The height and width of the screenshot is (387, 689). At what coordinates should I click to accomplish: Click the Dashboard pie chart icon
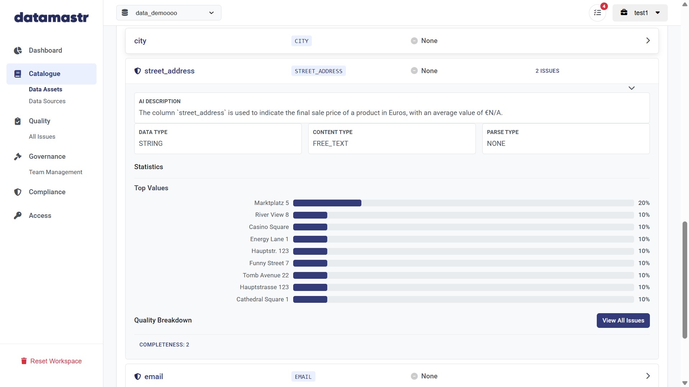[18, 51]
